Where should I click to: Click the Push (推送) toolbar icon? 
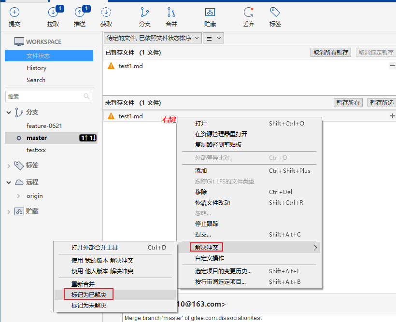[x=80, y=16]
